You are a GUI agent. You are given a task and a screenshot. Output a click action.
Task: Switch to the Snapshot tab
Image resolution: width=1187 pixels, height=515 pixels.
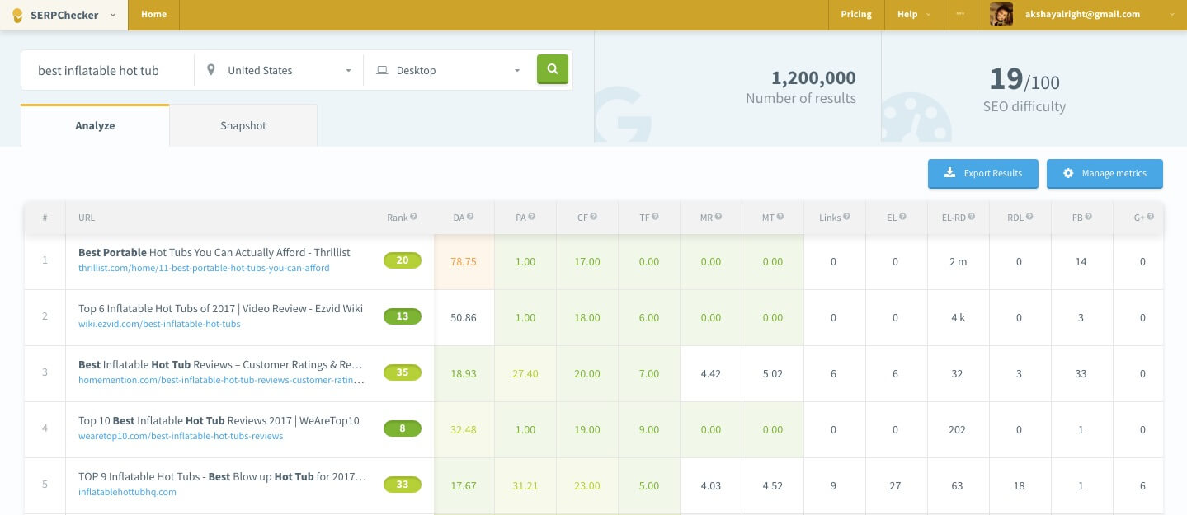[243, 125]
